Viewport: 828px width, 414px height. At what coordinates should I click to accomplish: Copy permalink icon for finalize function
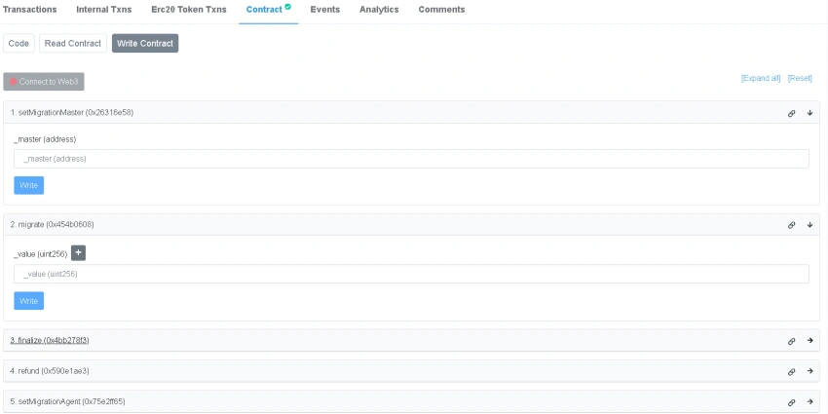tap(791, 341)
